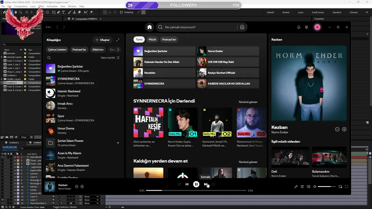372x209 pixels.
Task: Go back in Spotify navigation
Action: [57, 27]
